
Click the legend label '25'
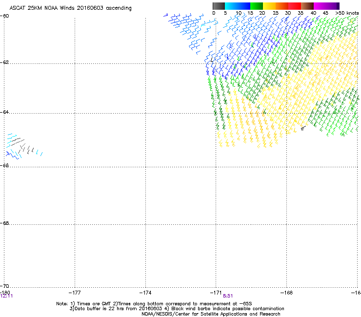(x=276, y=13)
